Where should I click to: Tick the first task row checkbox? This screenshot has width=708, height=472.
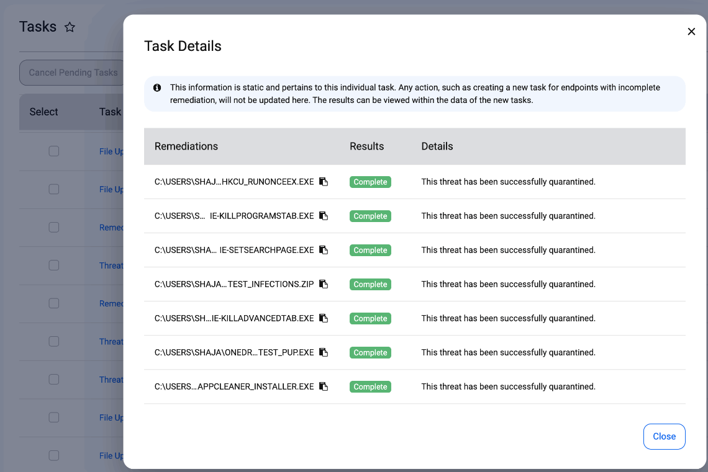tap(54, 151)
